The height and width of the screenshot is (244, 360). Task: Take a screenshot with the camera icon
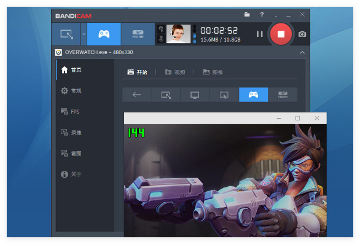point(302,34)
